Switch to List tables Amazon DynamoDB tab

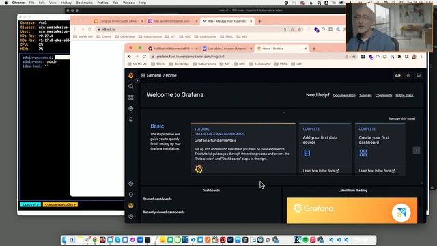point(227,49)
